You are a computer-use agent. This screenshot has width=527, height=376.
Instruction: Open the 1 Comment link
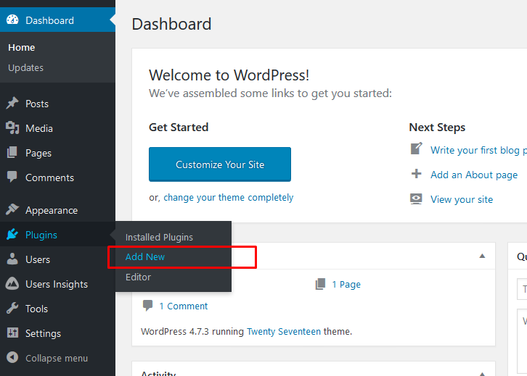(x=184, y=306)
